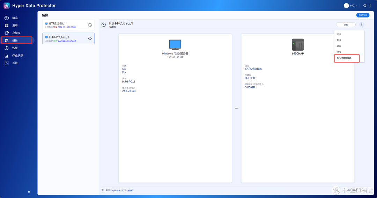
Task: Expand the 690 user account dropdown
Action: click(x=353, y=6)
